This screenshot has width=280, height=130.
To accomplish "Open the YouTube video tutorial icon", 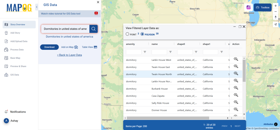I will (96, 13).
